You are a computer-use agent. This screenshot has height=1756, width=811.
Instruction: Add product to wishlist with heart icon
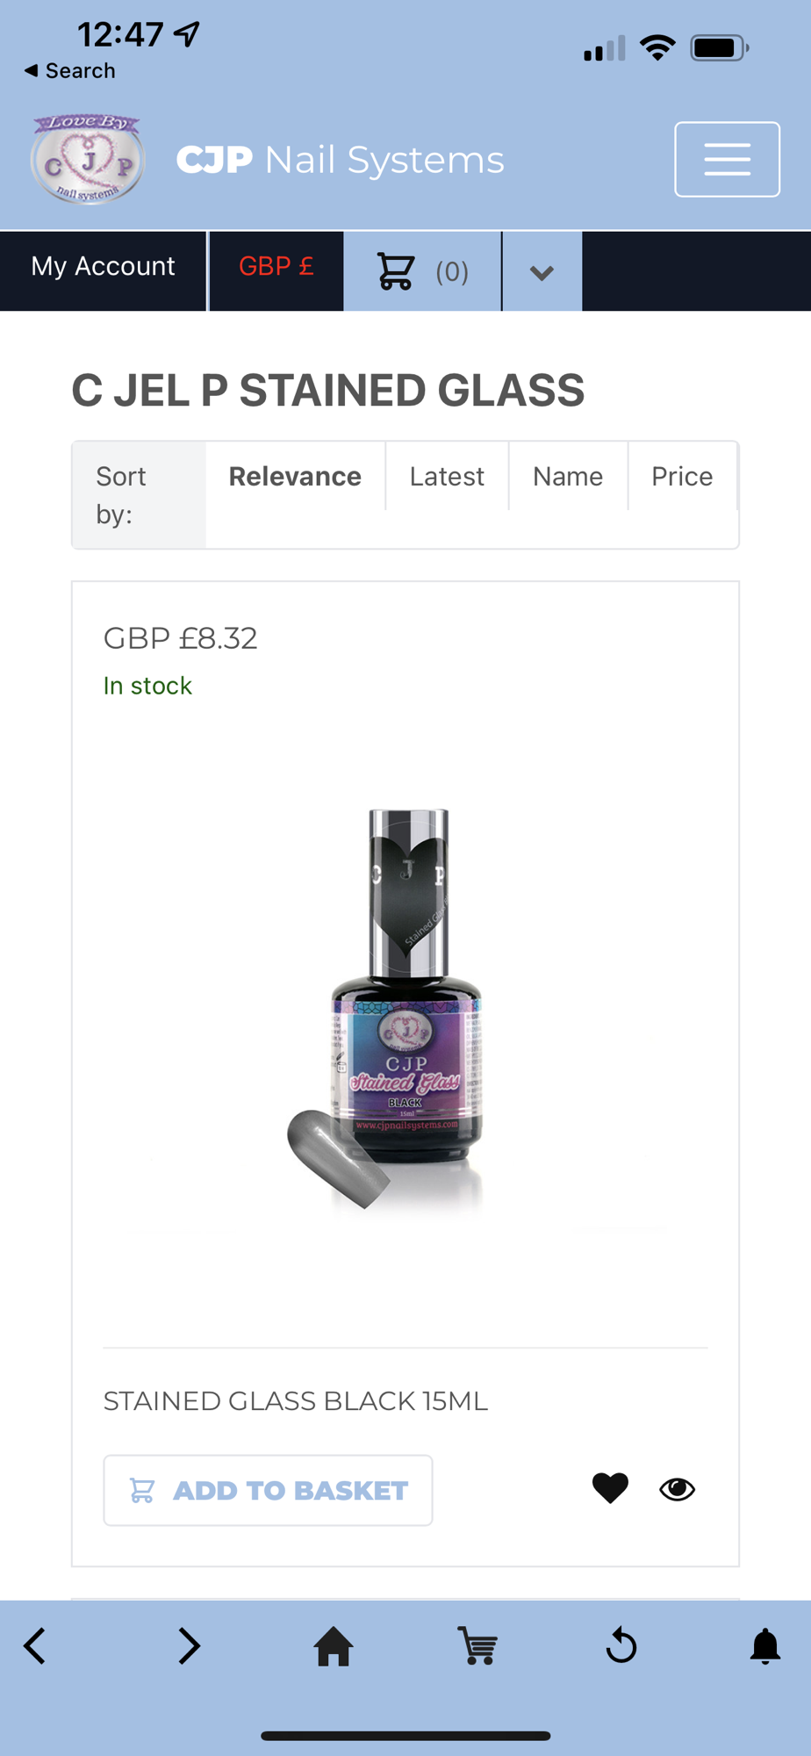coord(610,1488)
